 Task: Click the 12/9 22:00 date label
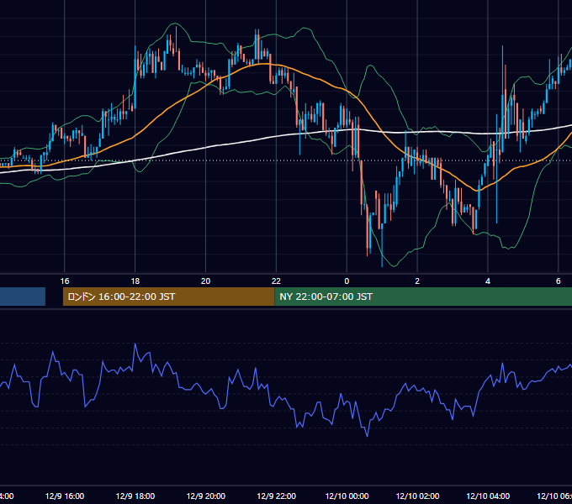276,496
